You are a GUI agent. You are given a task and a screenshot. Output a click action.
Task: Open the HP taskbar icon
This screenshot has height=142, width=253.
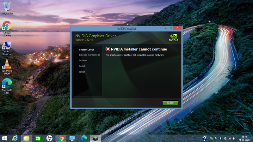pos(49,138)
